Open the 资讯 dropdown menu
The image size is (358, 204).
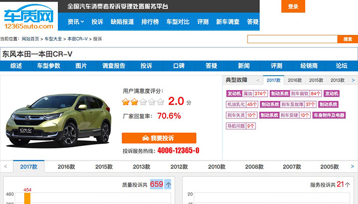click(x=76, y=22)
